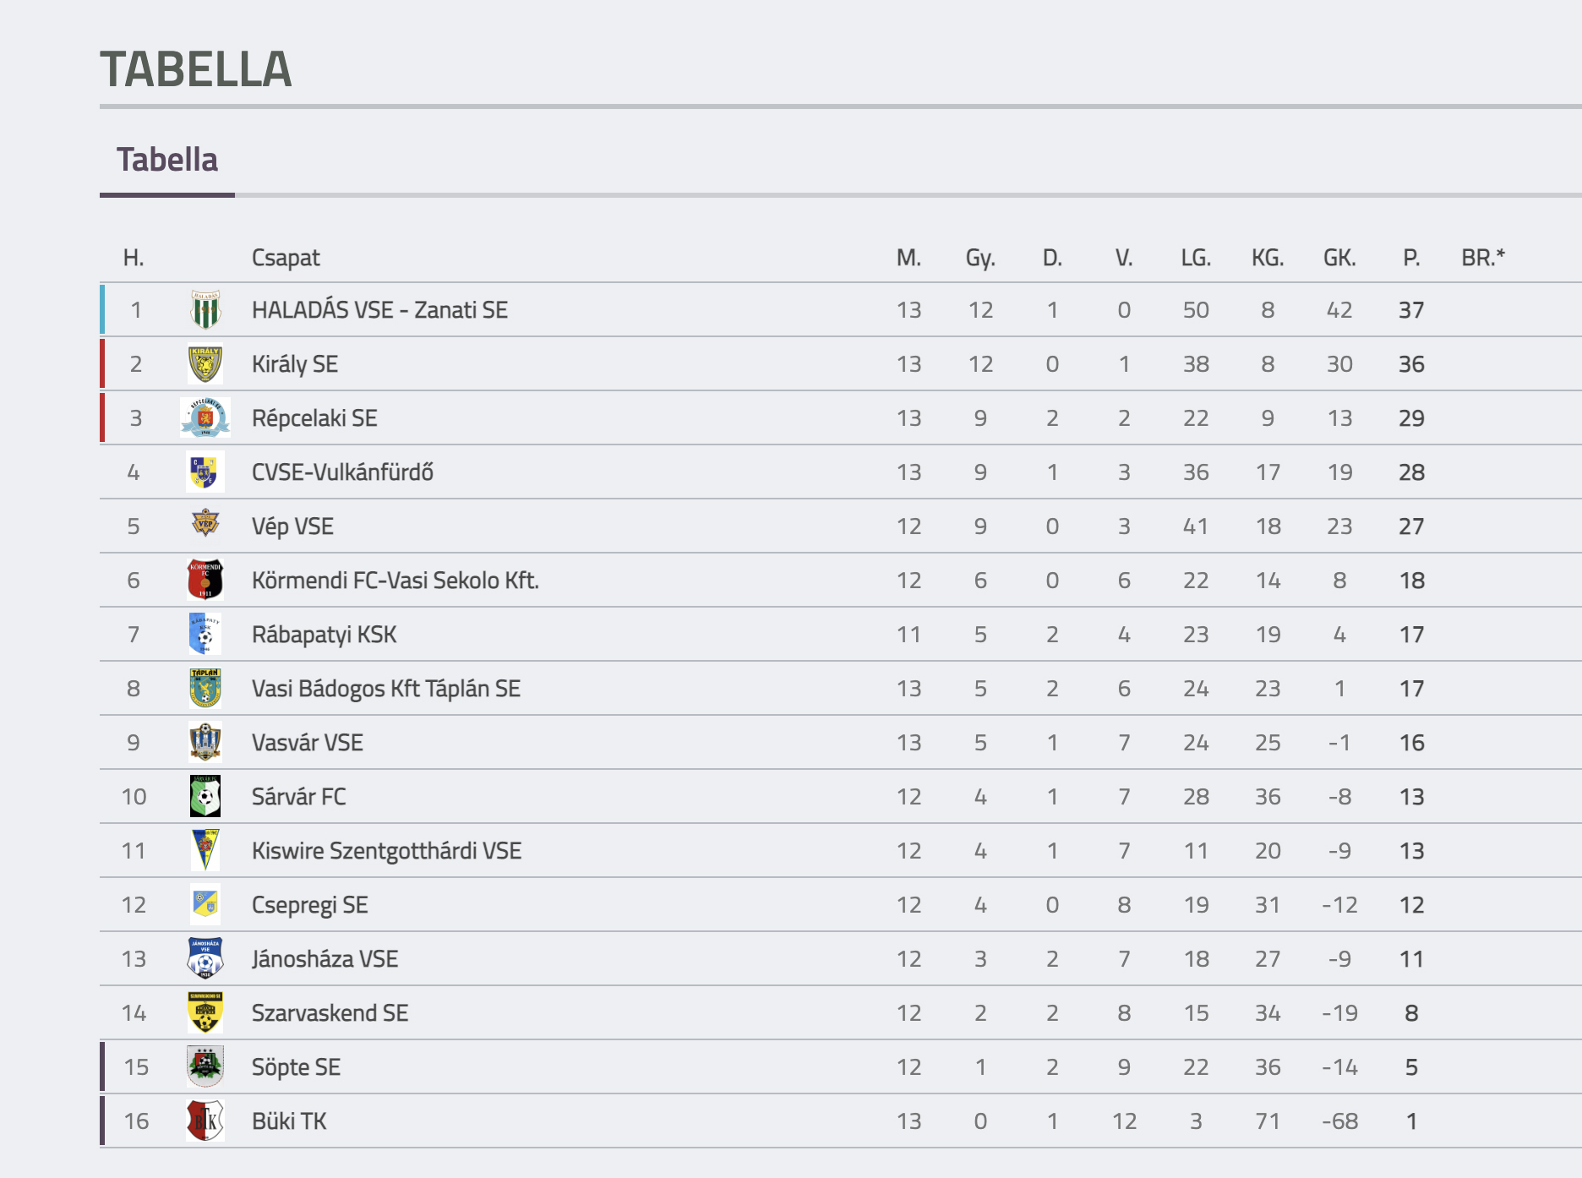The width and height of the screenshot is (1582, 1178).
Task: Open Csepregi SE team link
Action: pyautogui.click(x=309, y=905)
